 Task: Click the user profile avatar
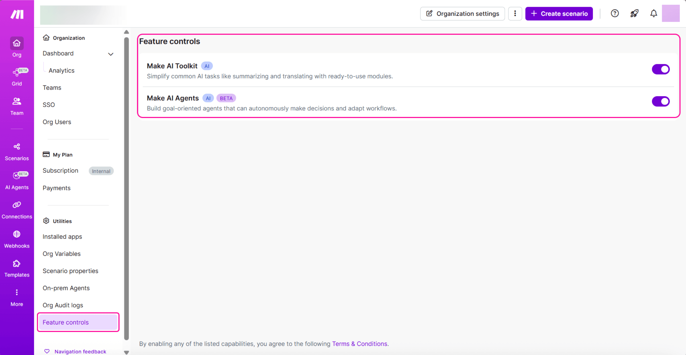tap(670, 13)
